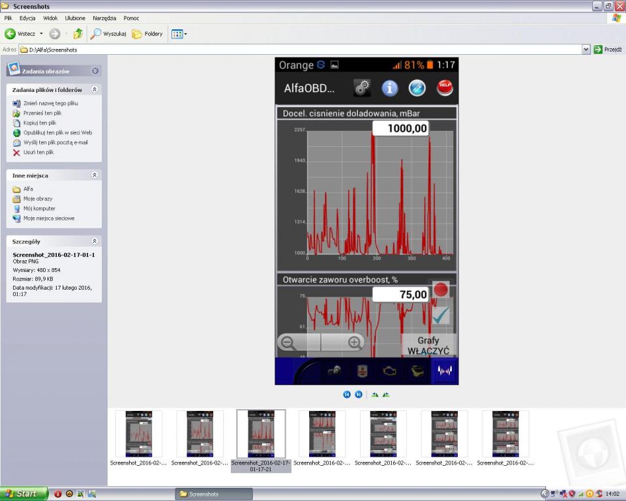The image size is (626, 501).
Task: Rotate the image counterclockwise
Action: 386,395
